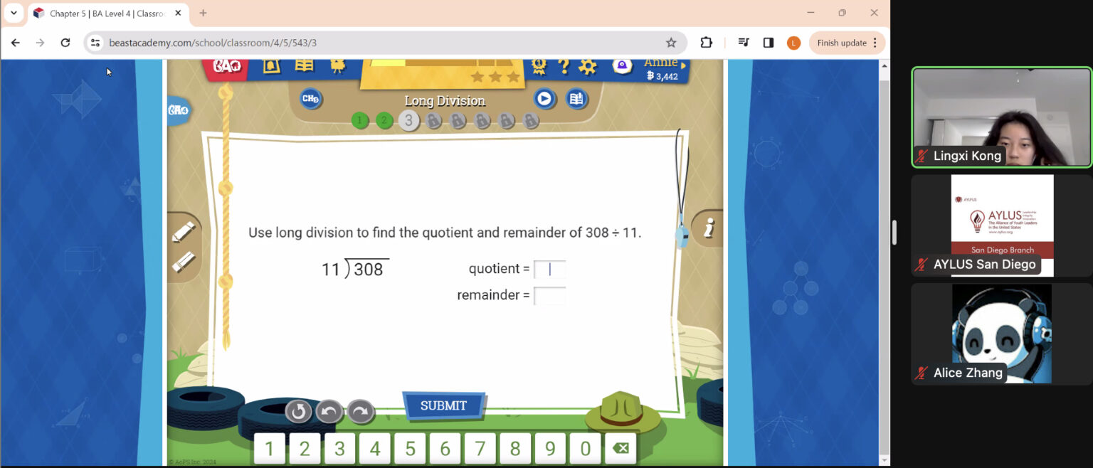Click keypad digit 3
Screen dimensions: 1093x468
pos(339,448)
